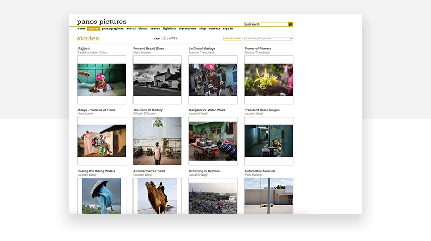The image size is (431, 241).
Task: Open the shop menu link
Action: coord(203,29)
